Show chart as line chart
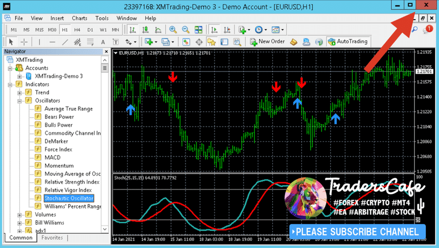The image size is (439, 248). coord(158,30)
